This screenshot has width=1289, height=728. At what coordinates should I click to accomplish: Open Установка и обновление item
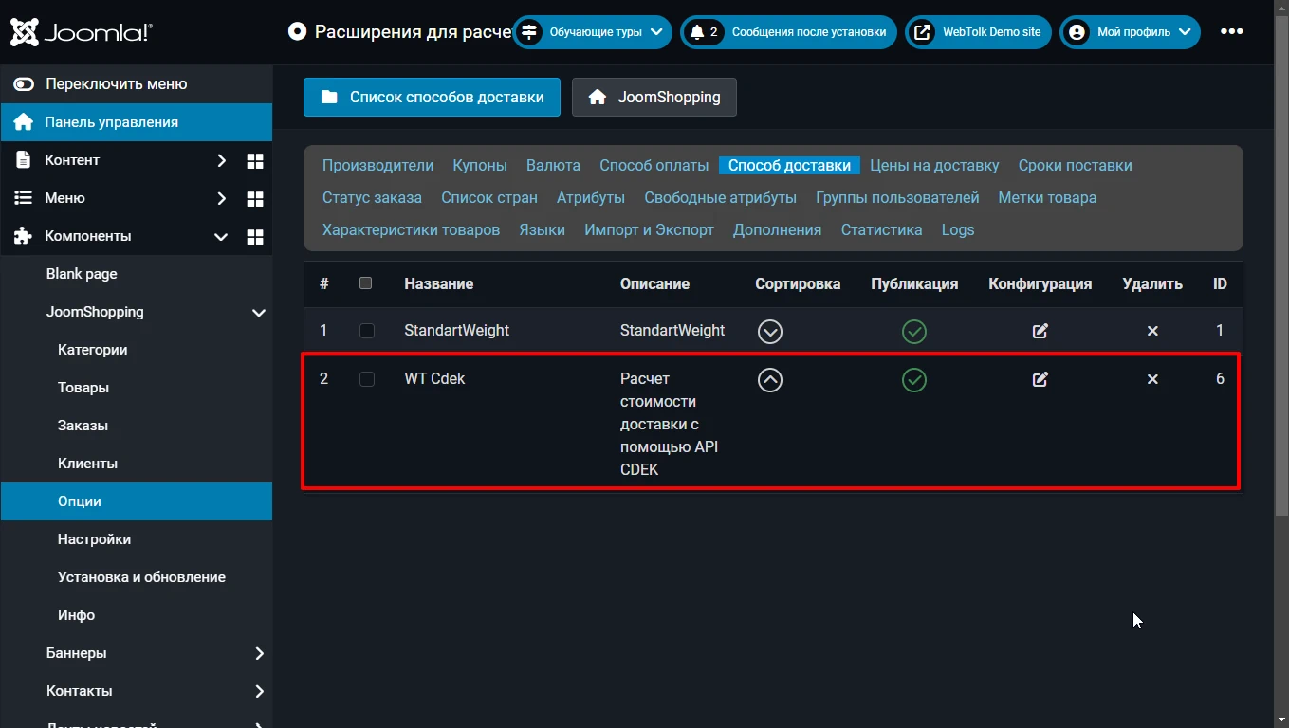(x=141, y=577)
